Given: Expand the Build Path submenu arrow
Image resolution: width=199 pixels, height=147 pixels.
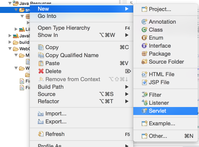Looking at the screenshot, I should 127,87.
